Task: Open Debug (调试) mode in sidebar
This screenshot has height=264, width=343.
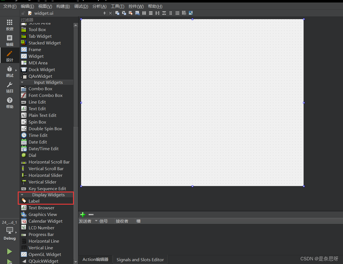Action: click(x=10, y=72)
